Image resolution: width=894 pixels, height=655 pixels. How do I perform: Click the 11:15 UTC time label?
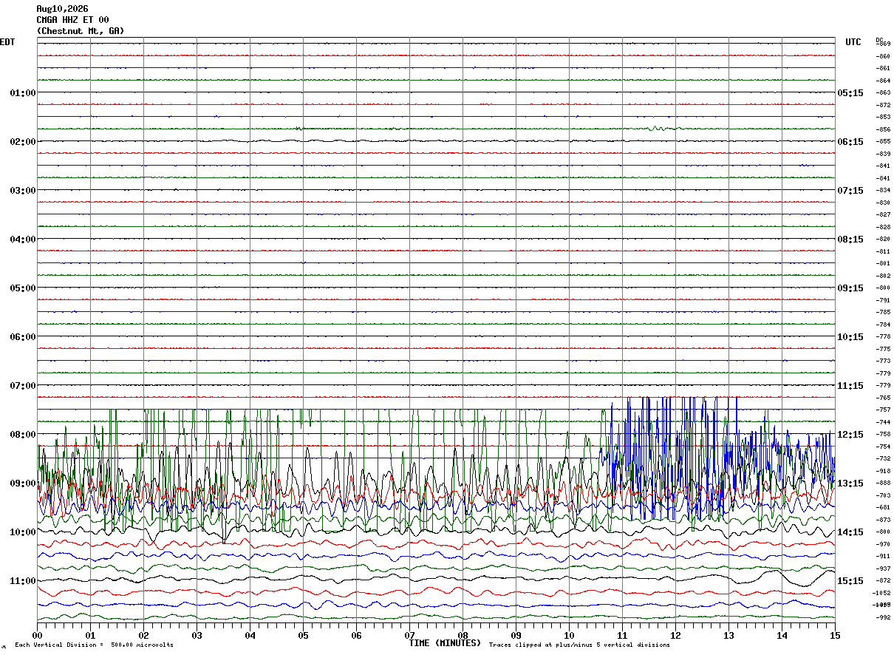[850, 386]
